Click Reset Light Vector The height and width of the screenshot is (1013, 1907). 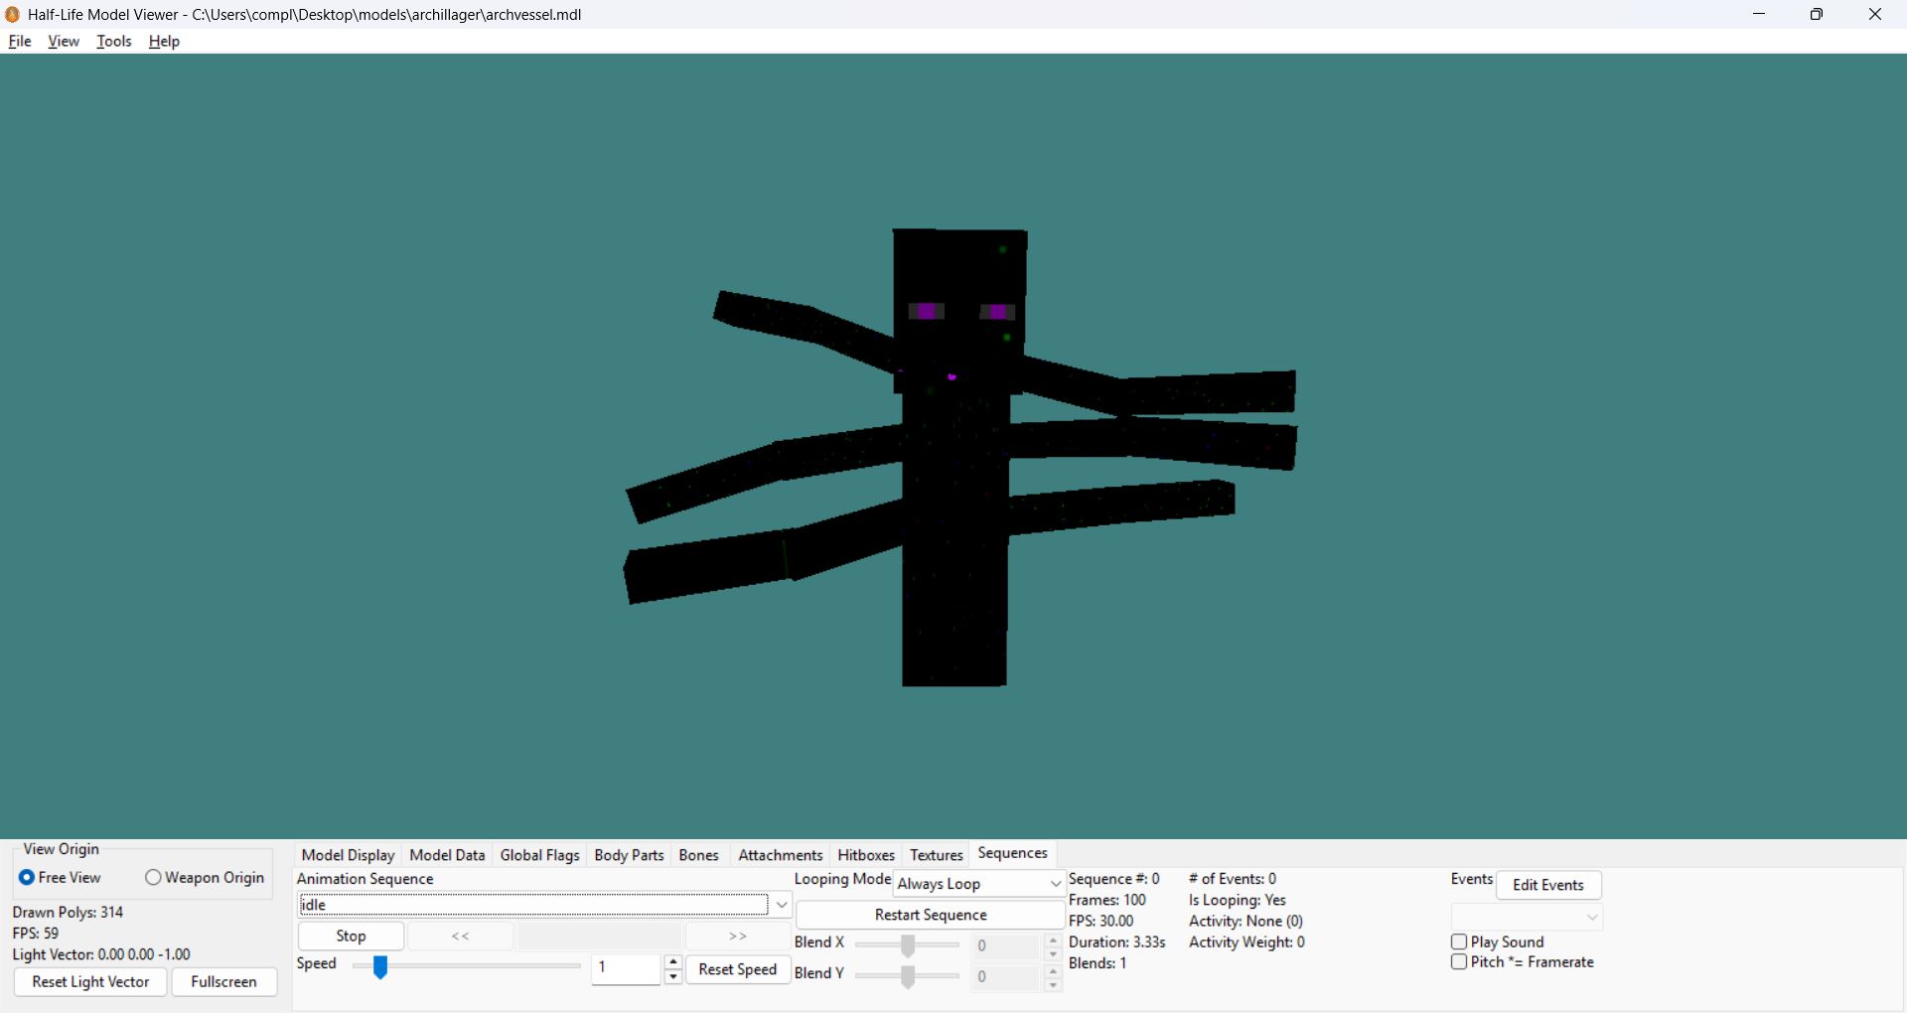pos(90,981)
